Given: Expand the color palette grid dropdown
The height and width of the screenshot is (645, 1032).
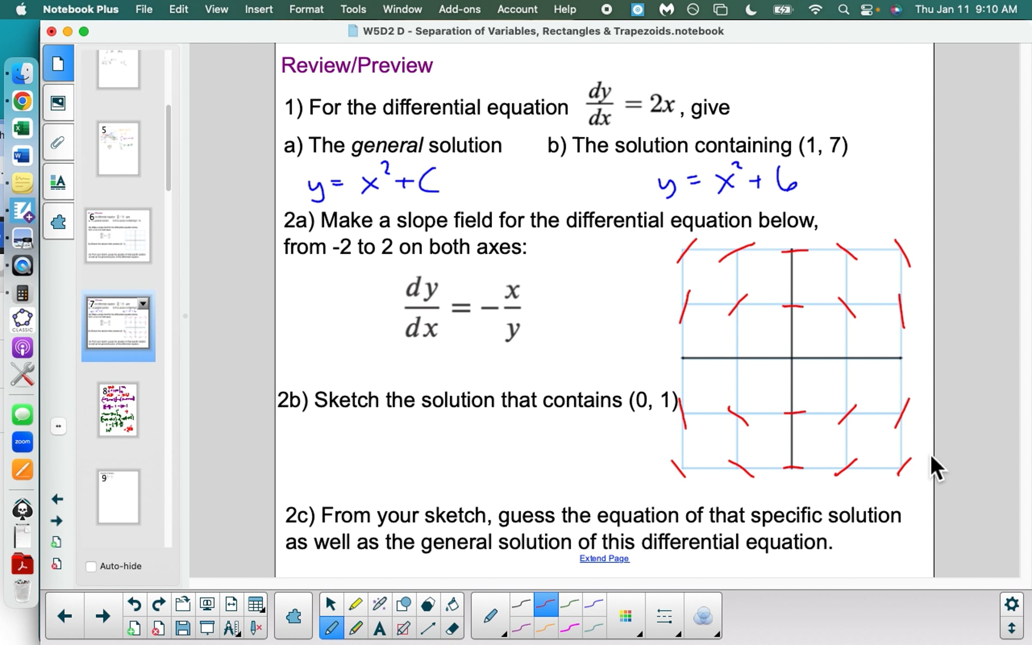Looking at the screenshot, I should point(627,617).
